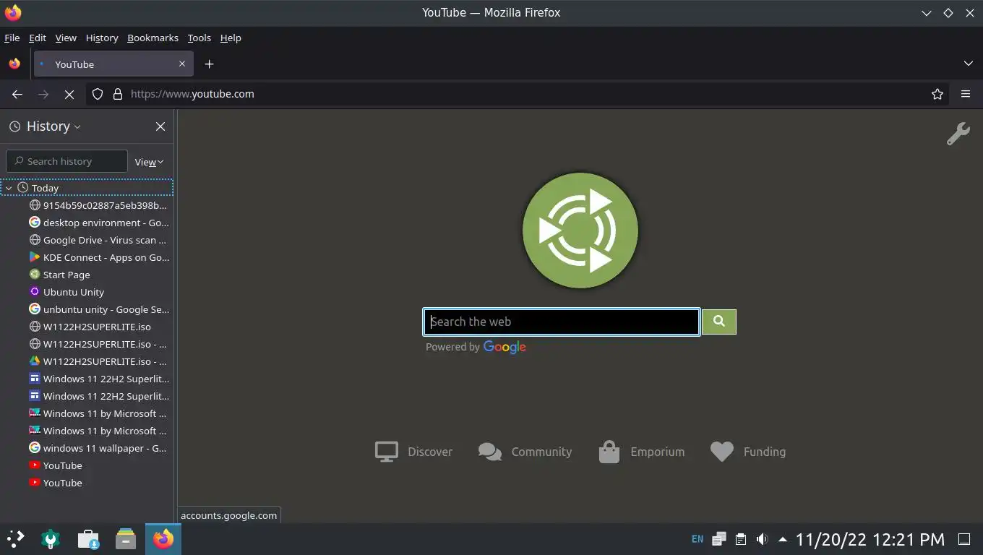Click the padlock site security icon
Screen dimensions: 983x555
pos(118,94)
